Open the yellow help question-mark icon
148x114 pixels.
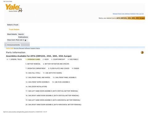coord(142,53)
